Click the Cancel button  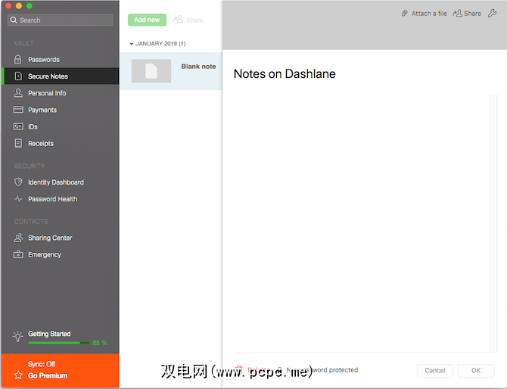(x=435, y=371)
